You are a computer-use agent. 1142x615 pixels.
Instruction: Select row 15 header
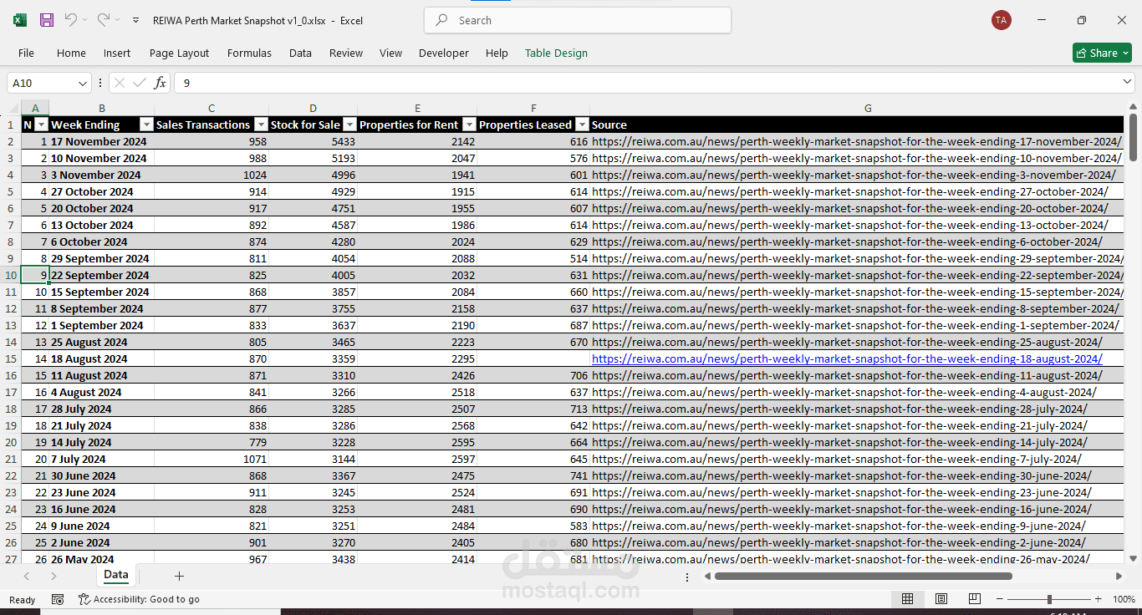[11, 358]
